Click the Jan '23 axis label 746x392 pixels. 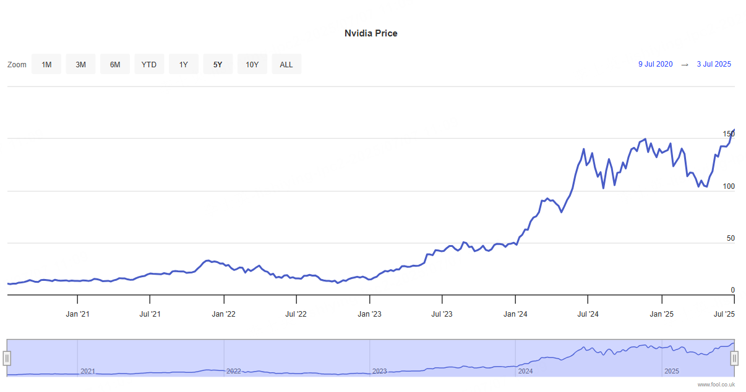pyautogui.click(x=369, y=314)
